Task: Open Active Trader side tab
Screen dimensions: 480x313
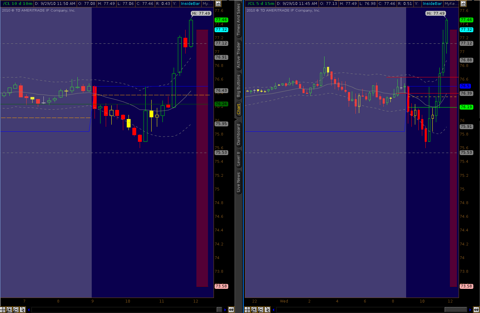Action: coord(239,55)
